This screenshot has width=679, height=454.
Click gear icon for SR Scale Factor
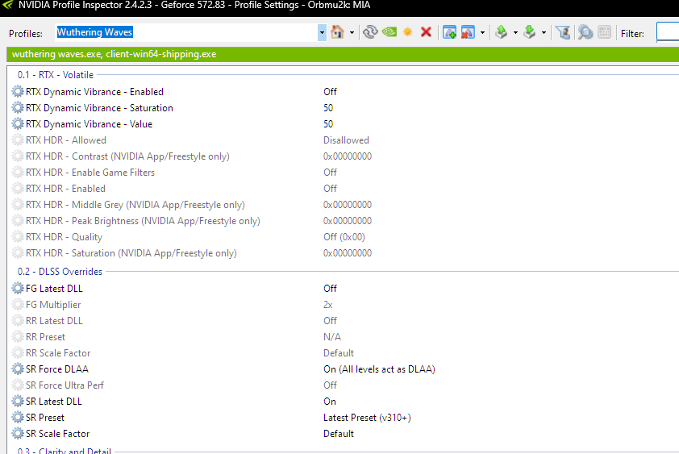pyautogui.click(x=18, y=433)
